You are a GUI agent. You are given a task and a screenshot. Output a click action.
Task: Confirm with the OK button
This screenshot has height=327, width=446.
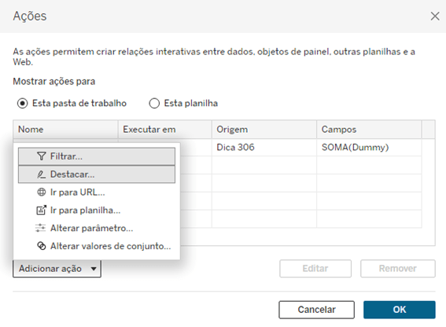click(400, 310)
